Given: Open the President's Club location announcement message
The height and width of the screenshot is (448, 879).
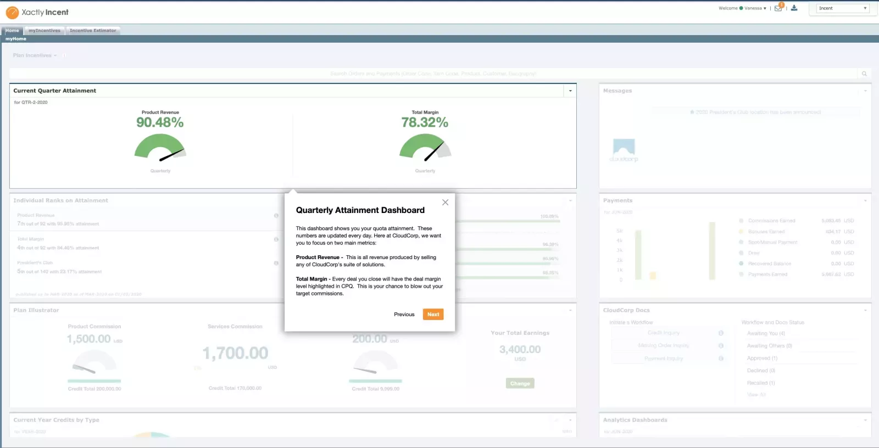Looking at the screenshot, I should [x=755, y=112].
